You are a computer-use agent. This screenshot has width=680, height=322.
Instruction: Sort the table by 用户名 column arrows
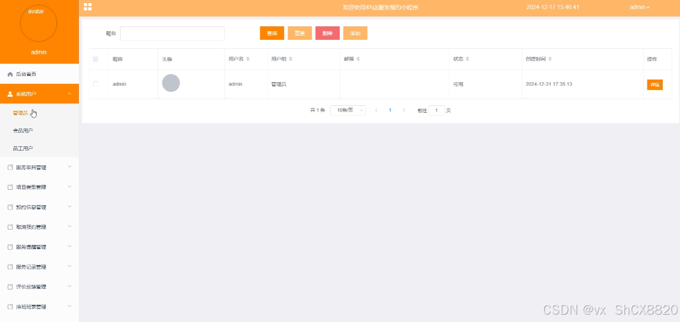[x=248, y=59]
